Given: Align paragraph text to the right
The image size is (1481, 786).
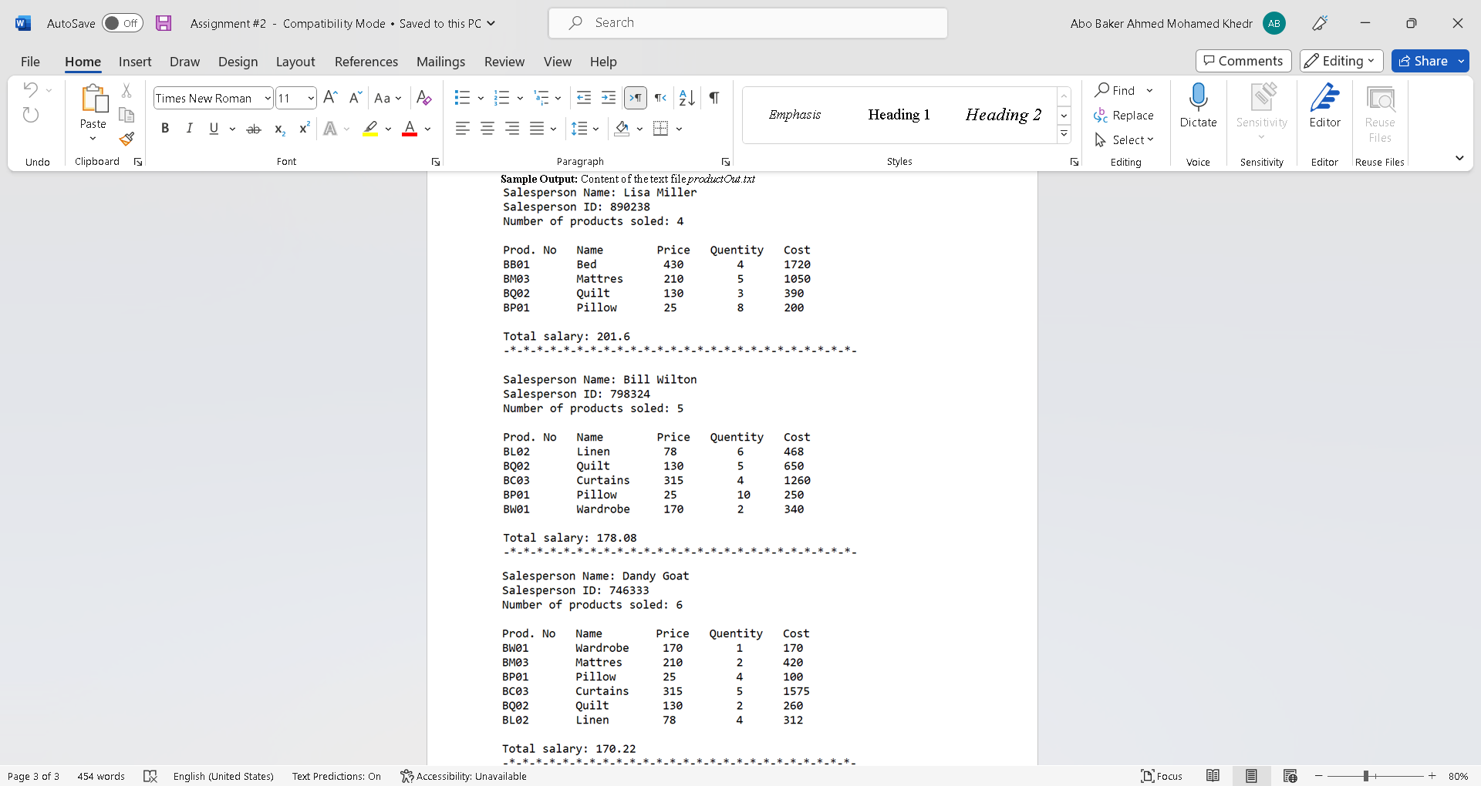Looking at the screenshot, I should [x=512, y=129].
